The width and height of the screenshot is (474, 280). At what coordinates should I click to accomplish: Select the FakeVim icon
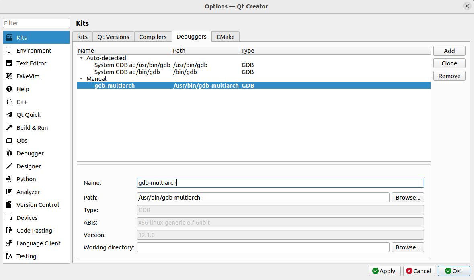coord(9,76)
